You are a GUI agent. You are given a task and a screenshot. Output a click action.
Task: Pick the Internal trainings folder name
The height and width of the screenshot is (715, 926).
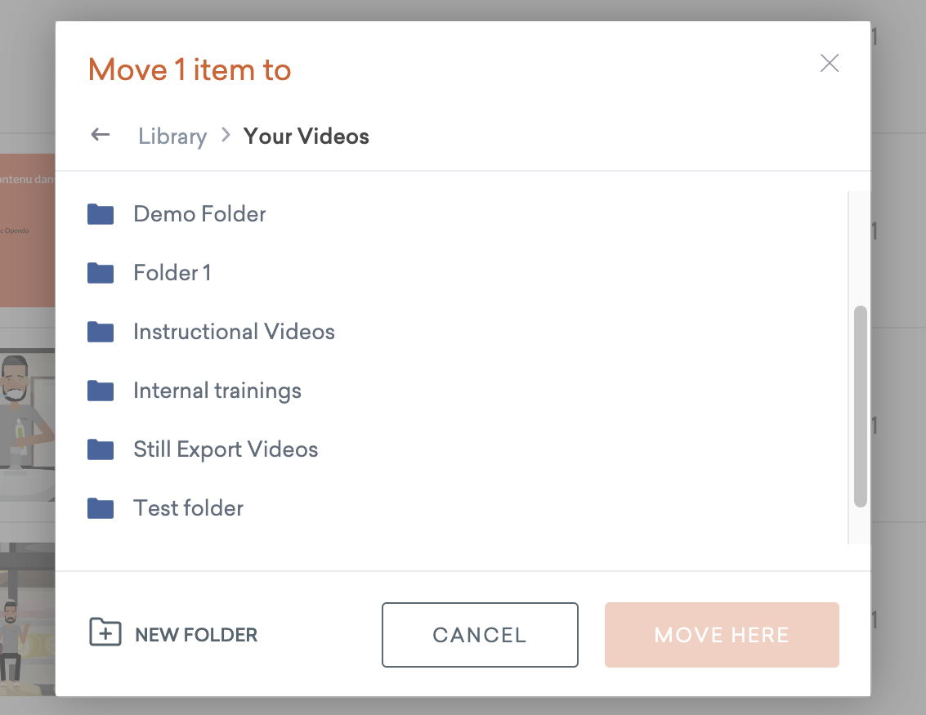point(217,391)
